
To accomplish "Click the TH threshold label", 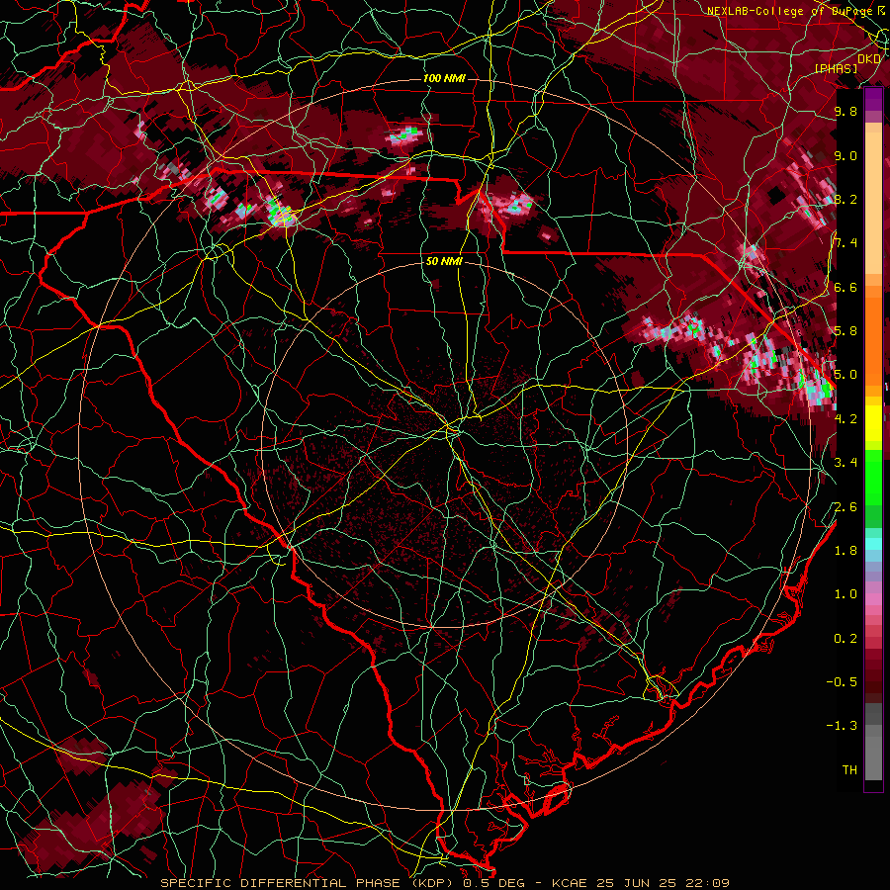I will tap(849, 770).
